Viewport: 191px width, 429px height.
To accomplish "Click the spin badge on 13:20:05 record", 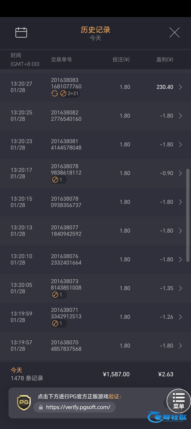I will tap(58, 295).
